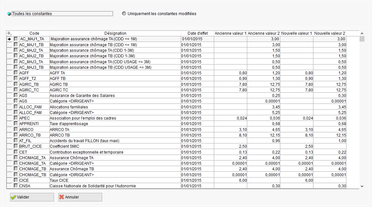This screenshot has width=372, height=207.
Task: Sort by the Code column header
Action: pyautogui.click(x=34, y=33)
